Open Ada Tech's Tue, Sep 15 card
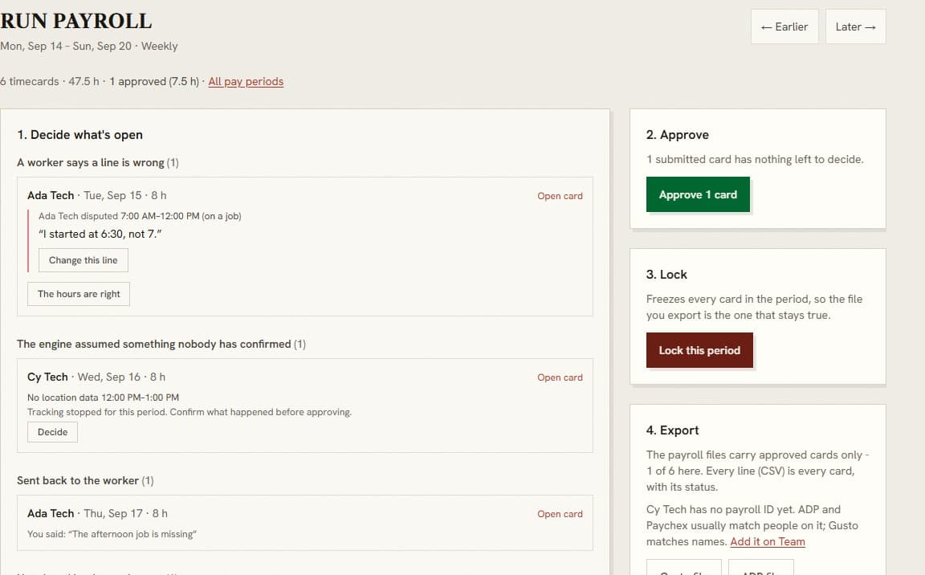This screenshot has width=925, height=575. click(x=559, y=196)
